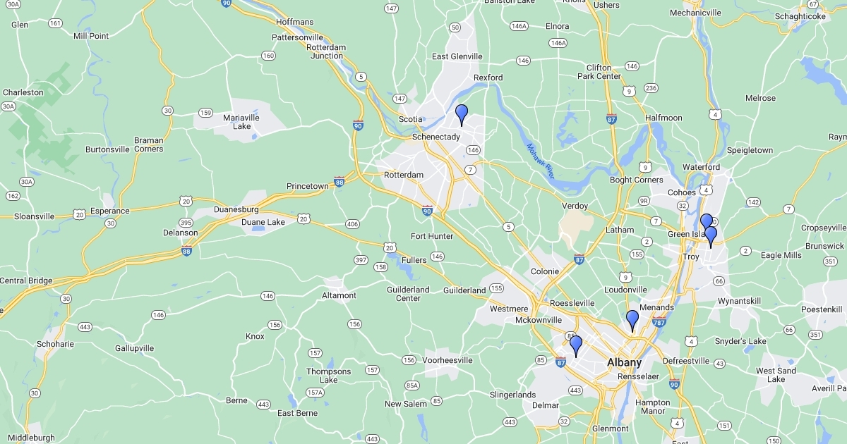This screenshot has width=847, height=444.
Task: Click the lower blue marker above Troy label
Action: pyautogui.click(x=711, y=237)
